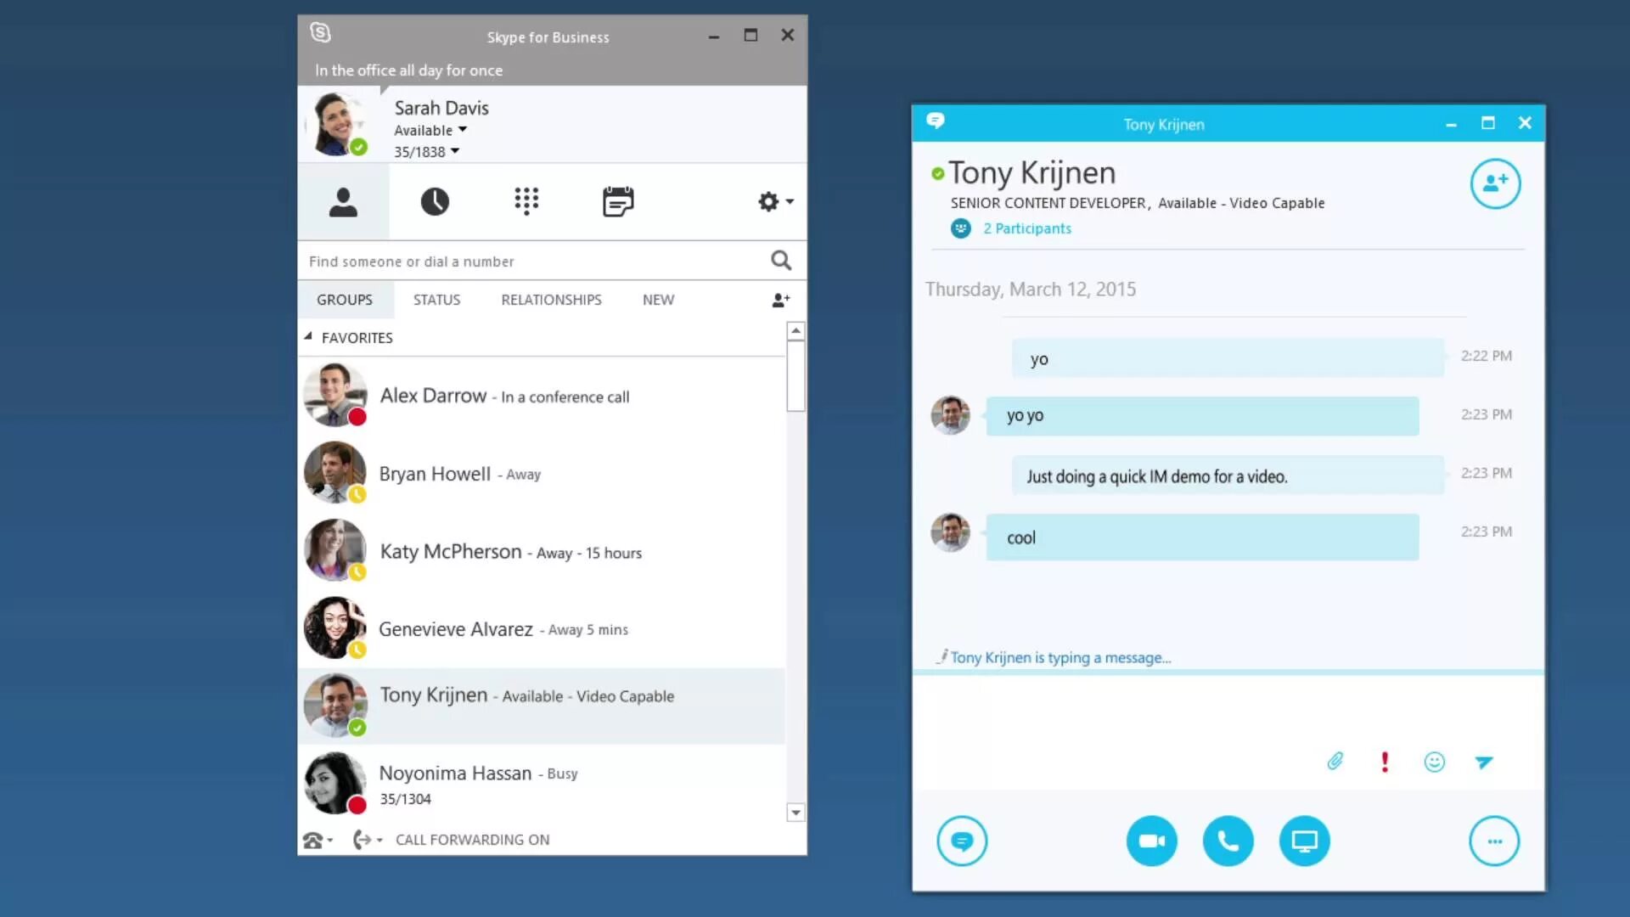Open the dial pad tab

(x=526, y=201)
